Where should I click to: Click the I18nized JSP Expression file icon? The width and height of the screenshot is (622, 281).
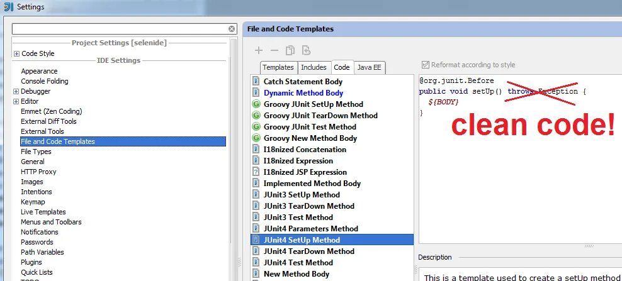[256, 172]
